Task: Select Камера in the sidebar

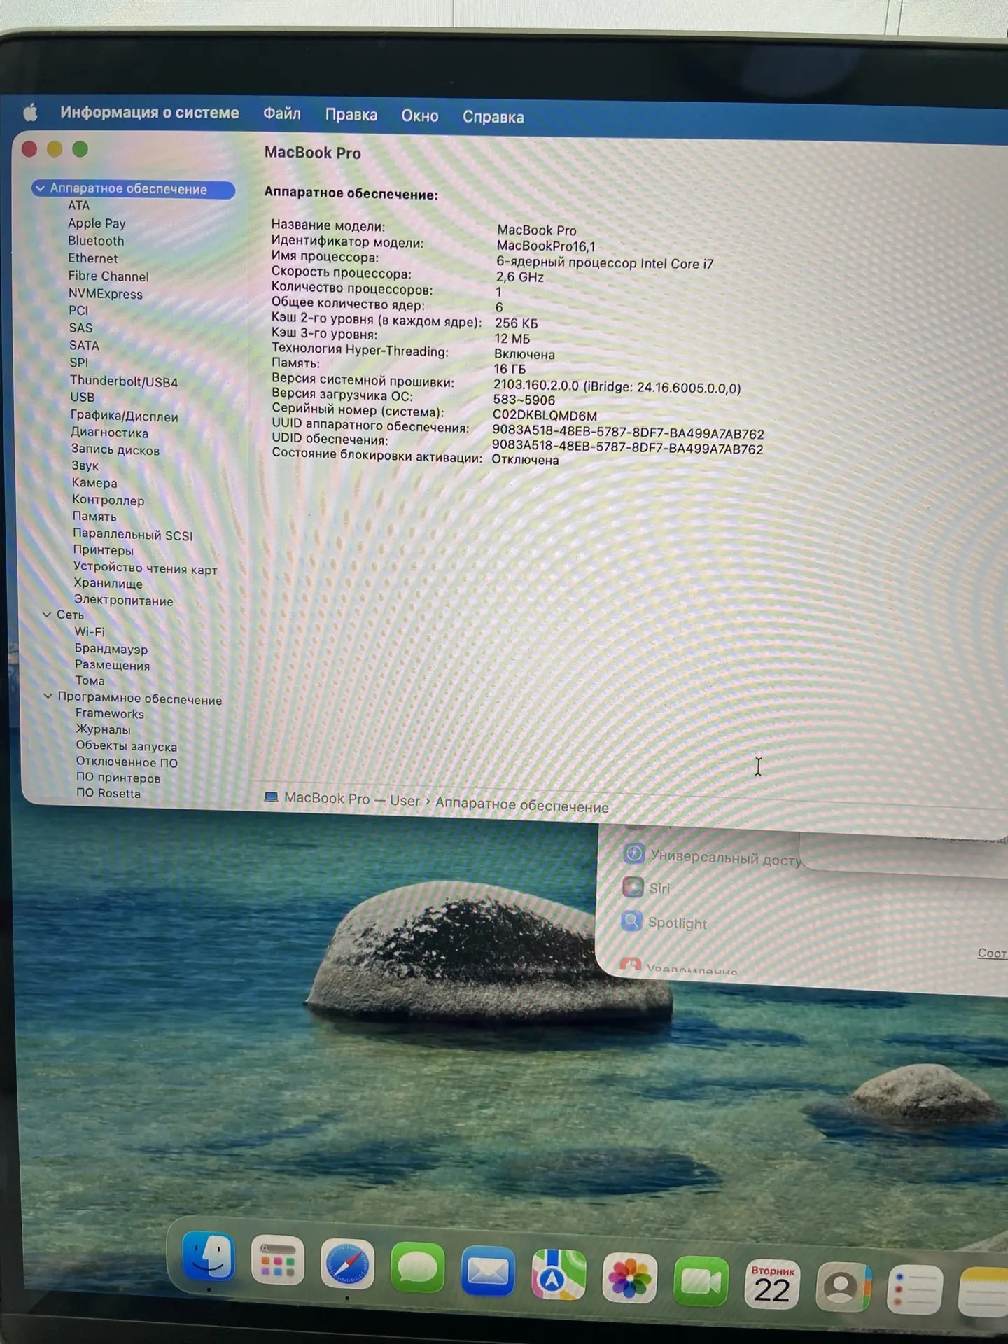Action: pos(94,482)
